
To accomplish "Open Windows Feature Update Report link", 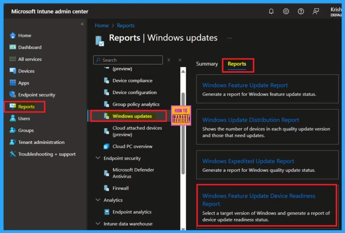I will coord(245,85).
